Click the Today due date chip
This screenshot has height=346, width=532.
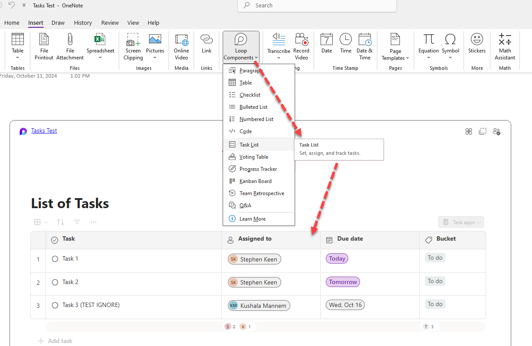[x=337, y=258]
